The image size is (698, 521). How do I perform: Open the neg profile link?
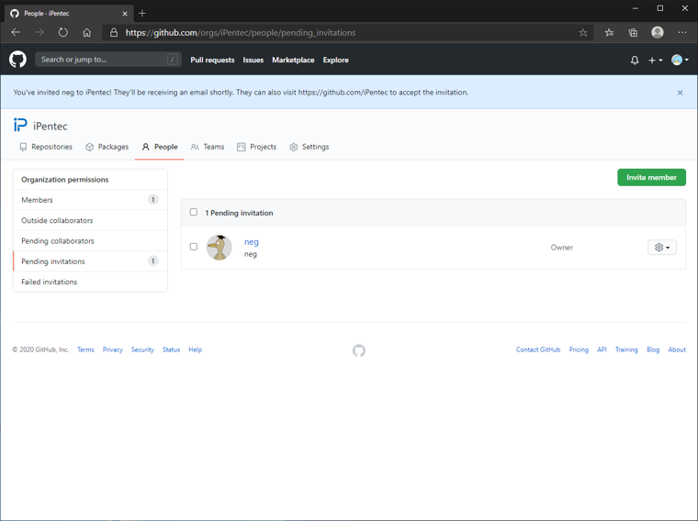[251, 242]
